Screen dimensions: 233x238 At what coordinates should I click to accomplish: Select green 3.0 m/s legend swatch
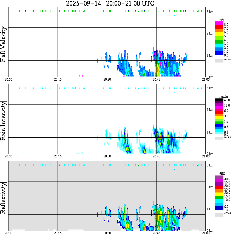click(219, 42)
